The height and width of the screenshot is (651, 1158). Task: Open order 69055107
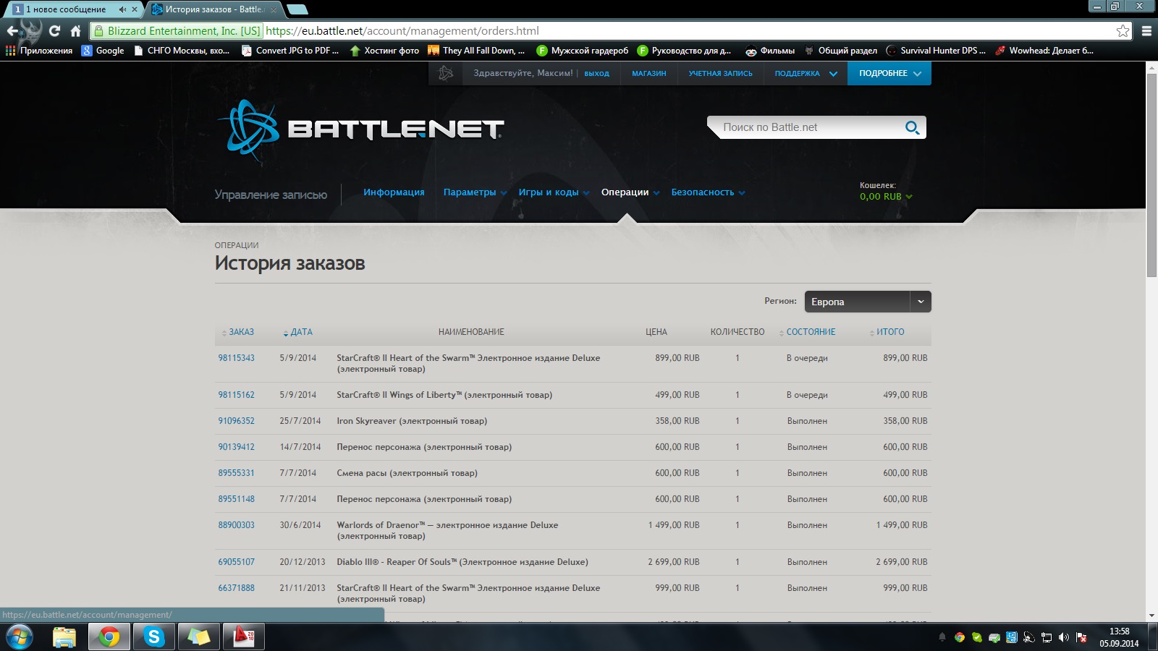click(237, 562)
